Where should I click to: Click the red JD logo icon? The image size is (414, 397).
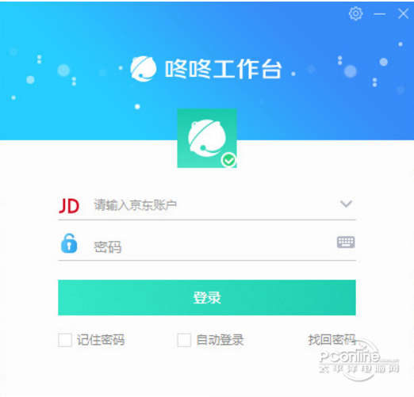click(69, 206)
